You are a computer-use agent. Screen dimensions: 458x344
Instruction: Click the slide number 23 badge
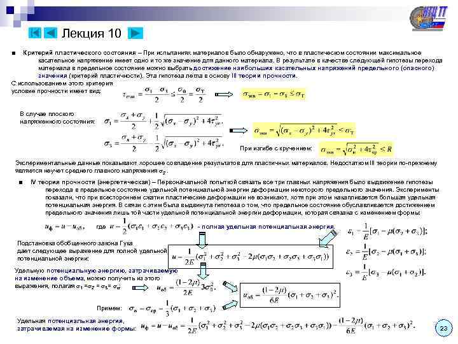(x=443, y=328)
